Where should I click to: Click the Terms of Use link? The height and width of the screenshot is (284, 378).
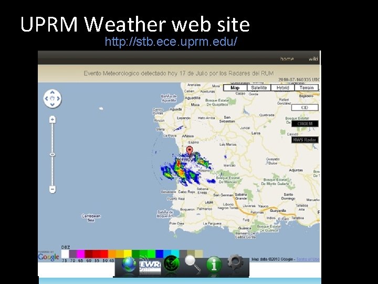308,259
